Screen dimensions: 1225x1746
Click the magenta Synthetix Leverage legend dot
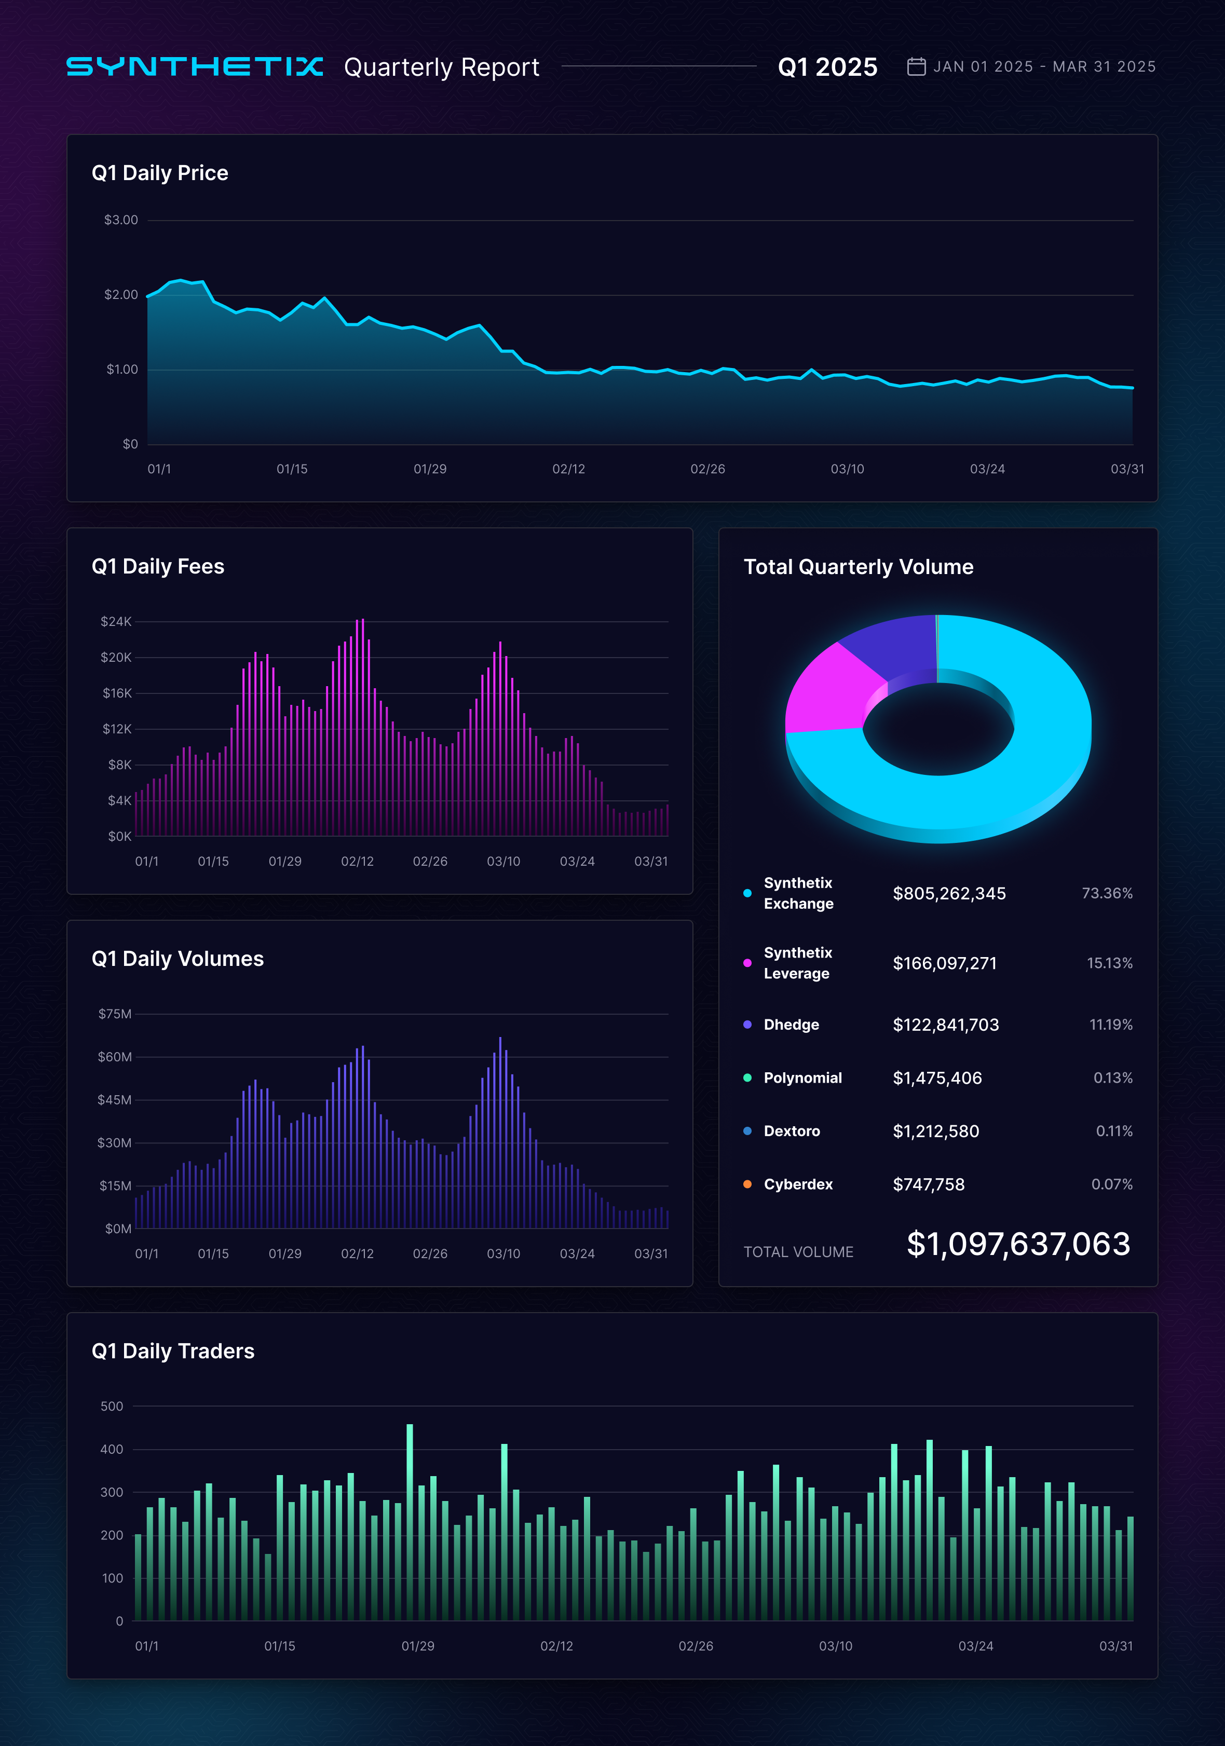pyautogui.click(x=747, y=963)
